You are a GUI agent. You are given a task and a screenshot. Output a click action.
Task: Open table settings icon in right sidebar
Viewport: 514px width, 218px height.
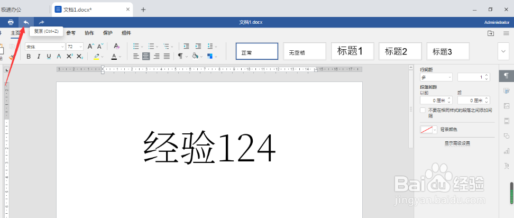pos(507,91)
